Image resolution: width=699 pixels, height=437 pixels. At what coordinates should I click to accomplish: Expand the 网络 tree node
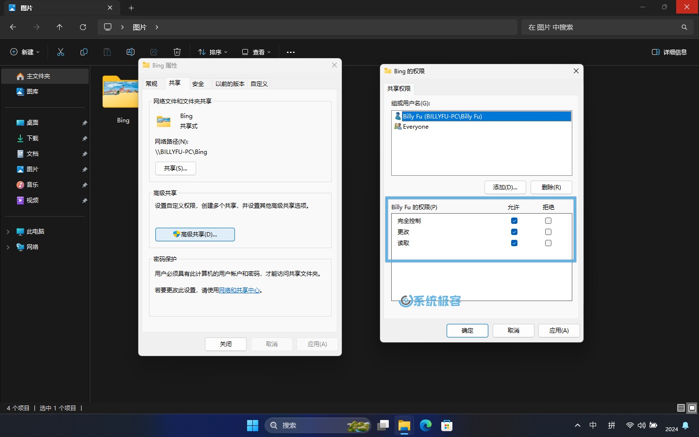8,247
